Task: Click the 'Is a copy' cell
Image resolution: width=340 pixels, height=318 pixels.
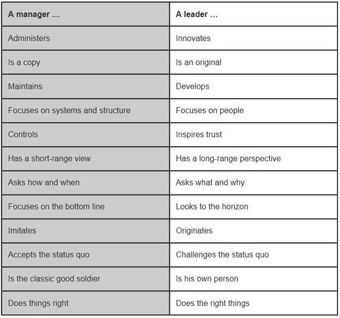Action: click(x=86, y=63)
